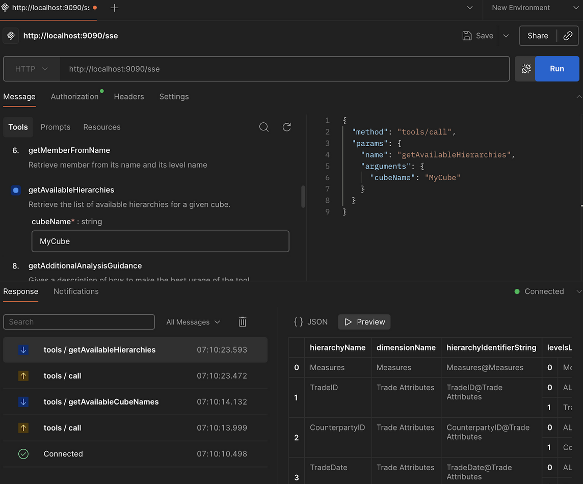Open the All Messages filter dropdown
This screenshot has width=583, height=484.
193,322
